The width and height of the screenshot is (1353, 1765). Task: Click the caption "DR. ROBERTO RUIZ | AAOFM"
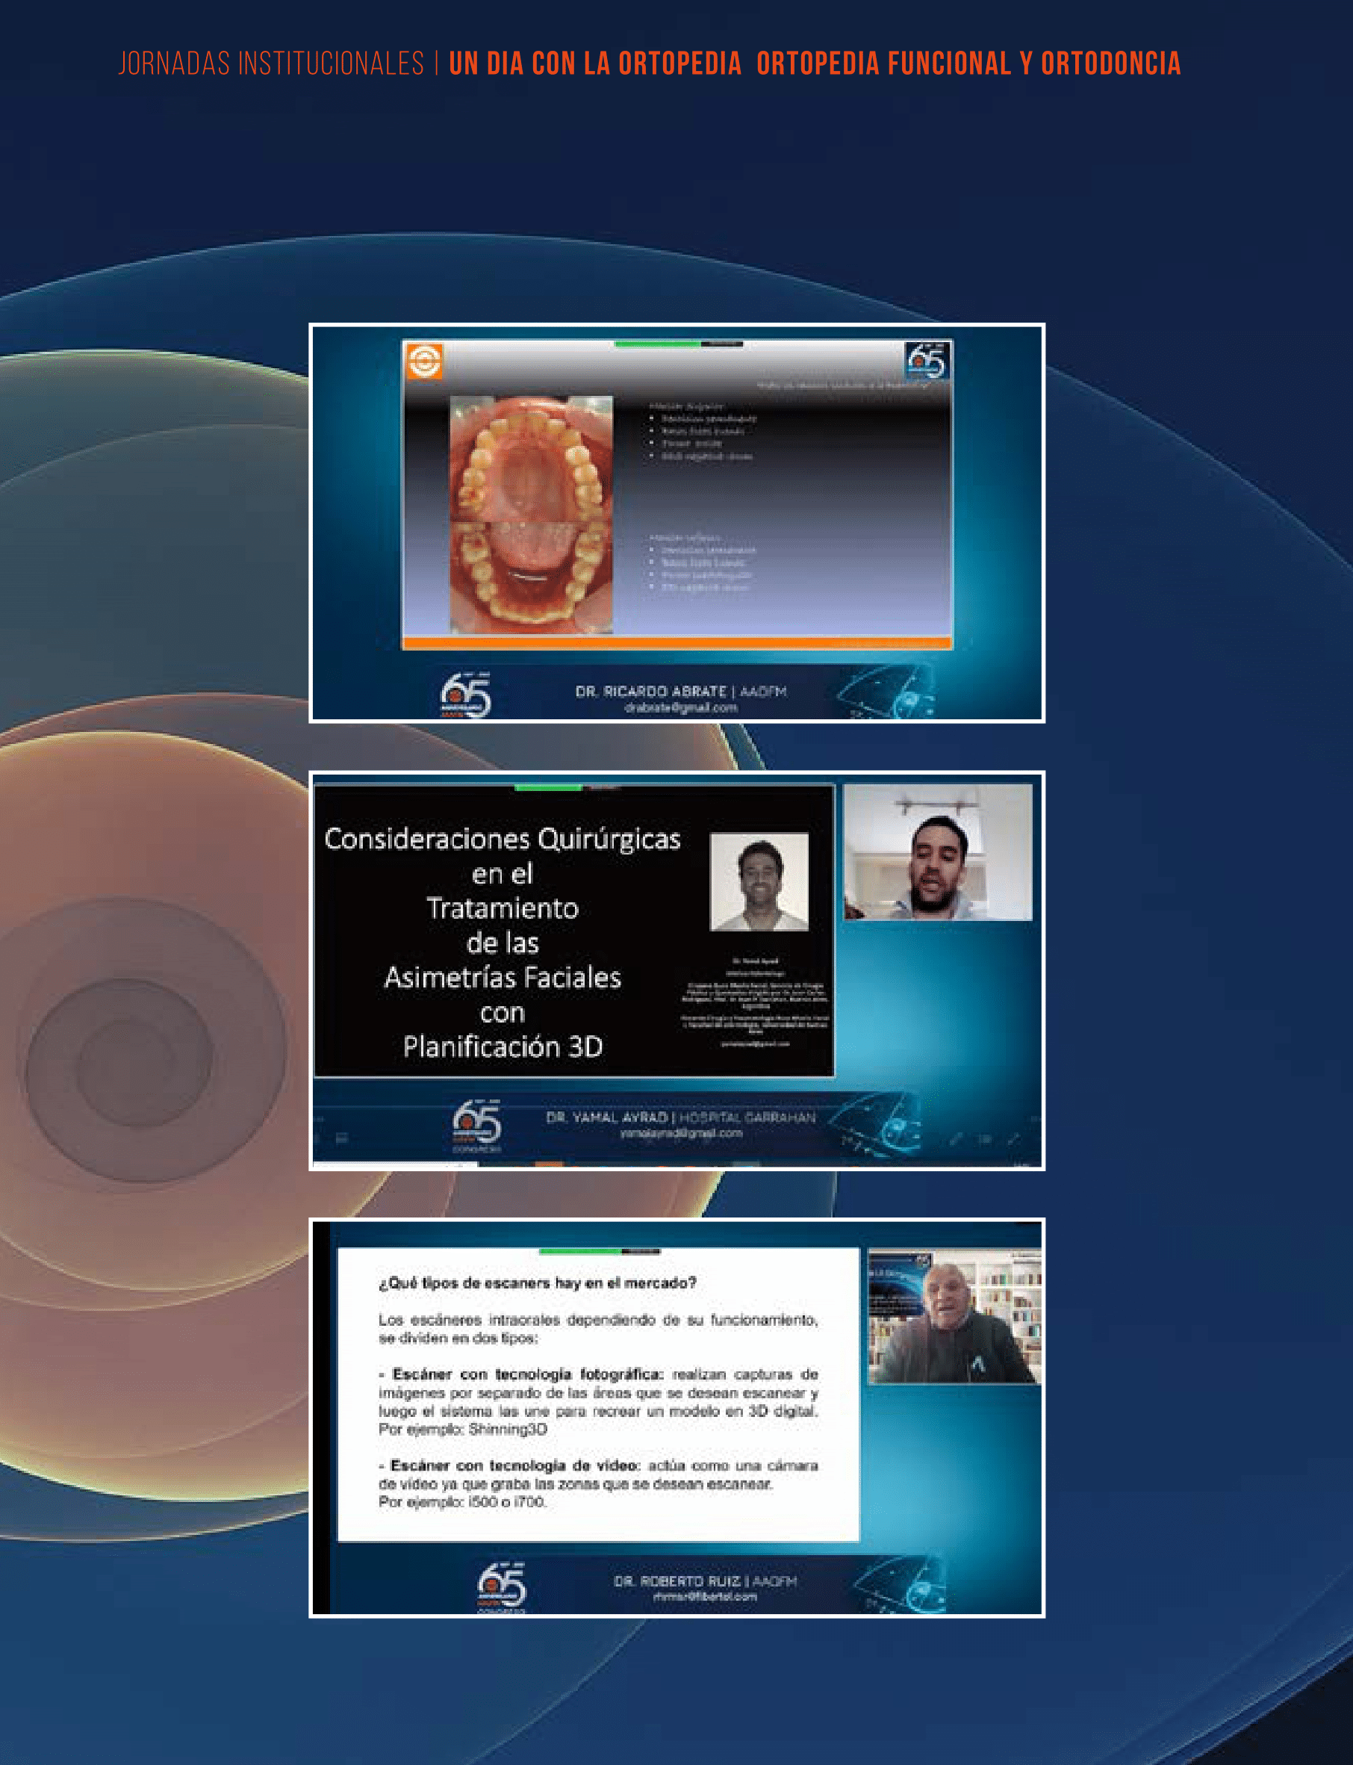coord(705,1581)
